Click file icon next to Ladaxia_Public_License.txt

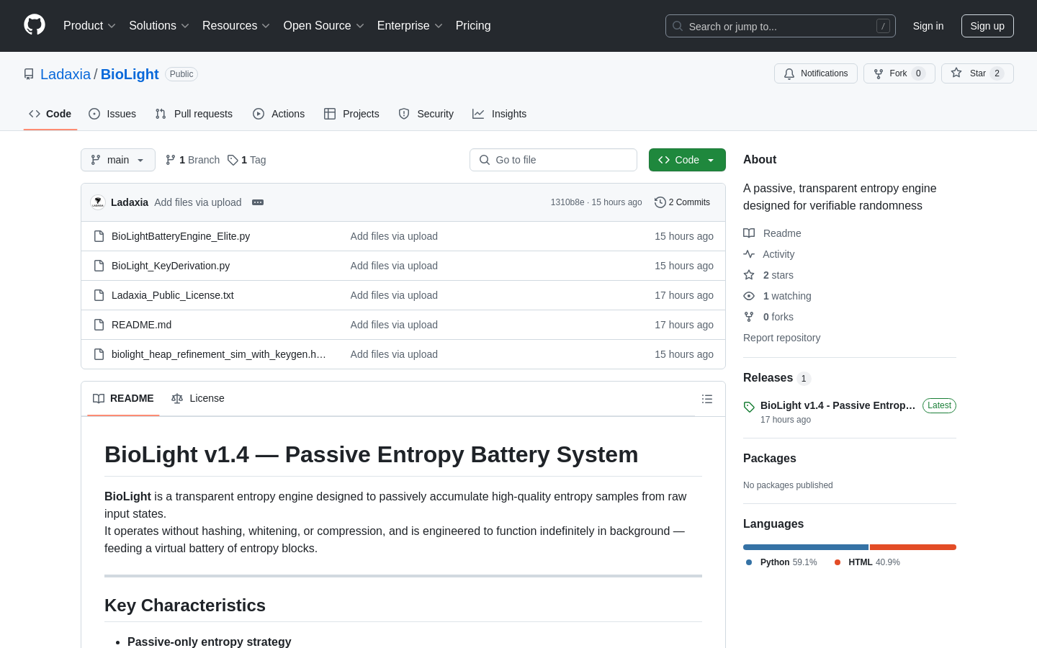[99, 295]
